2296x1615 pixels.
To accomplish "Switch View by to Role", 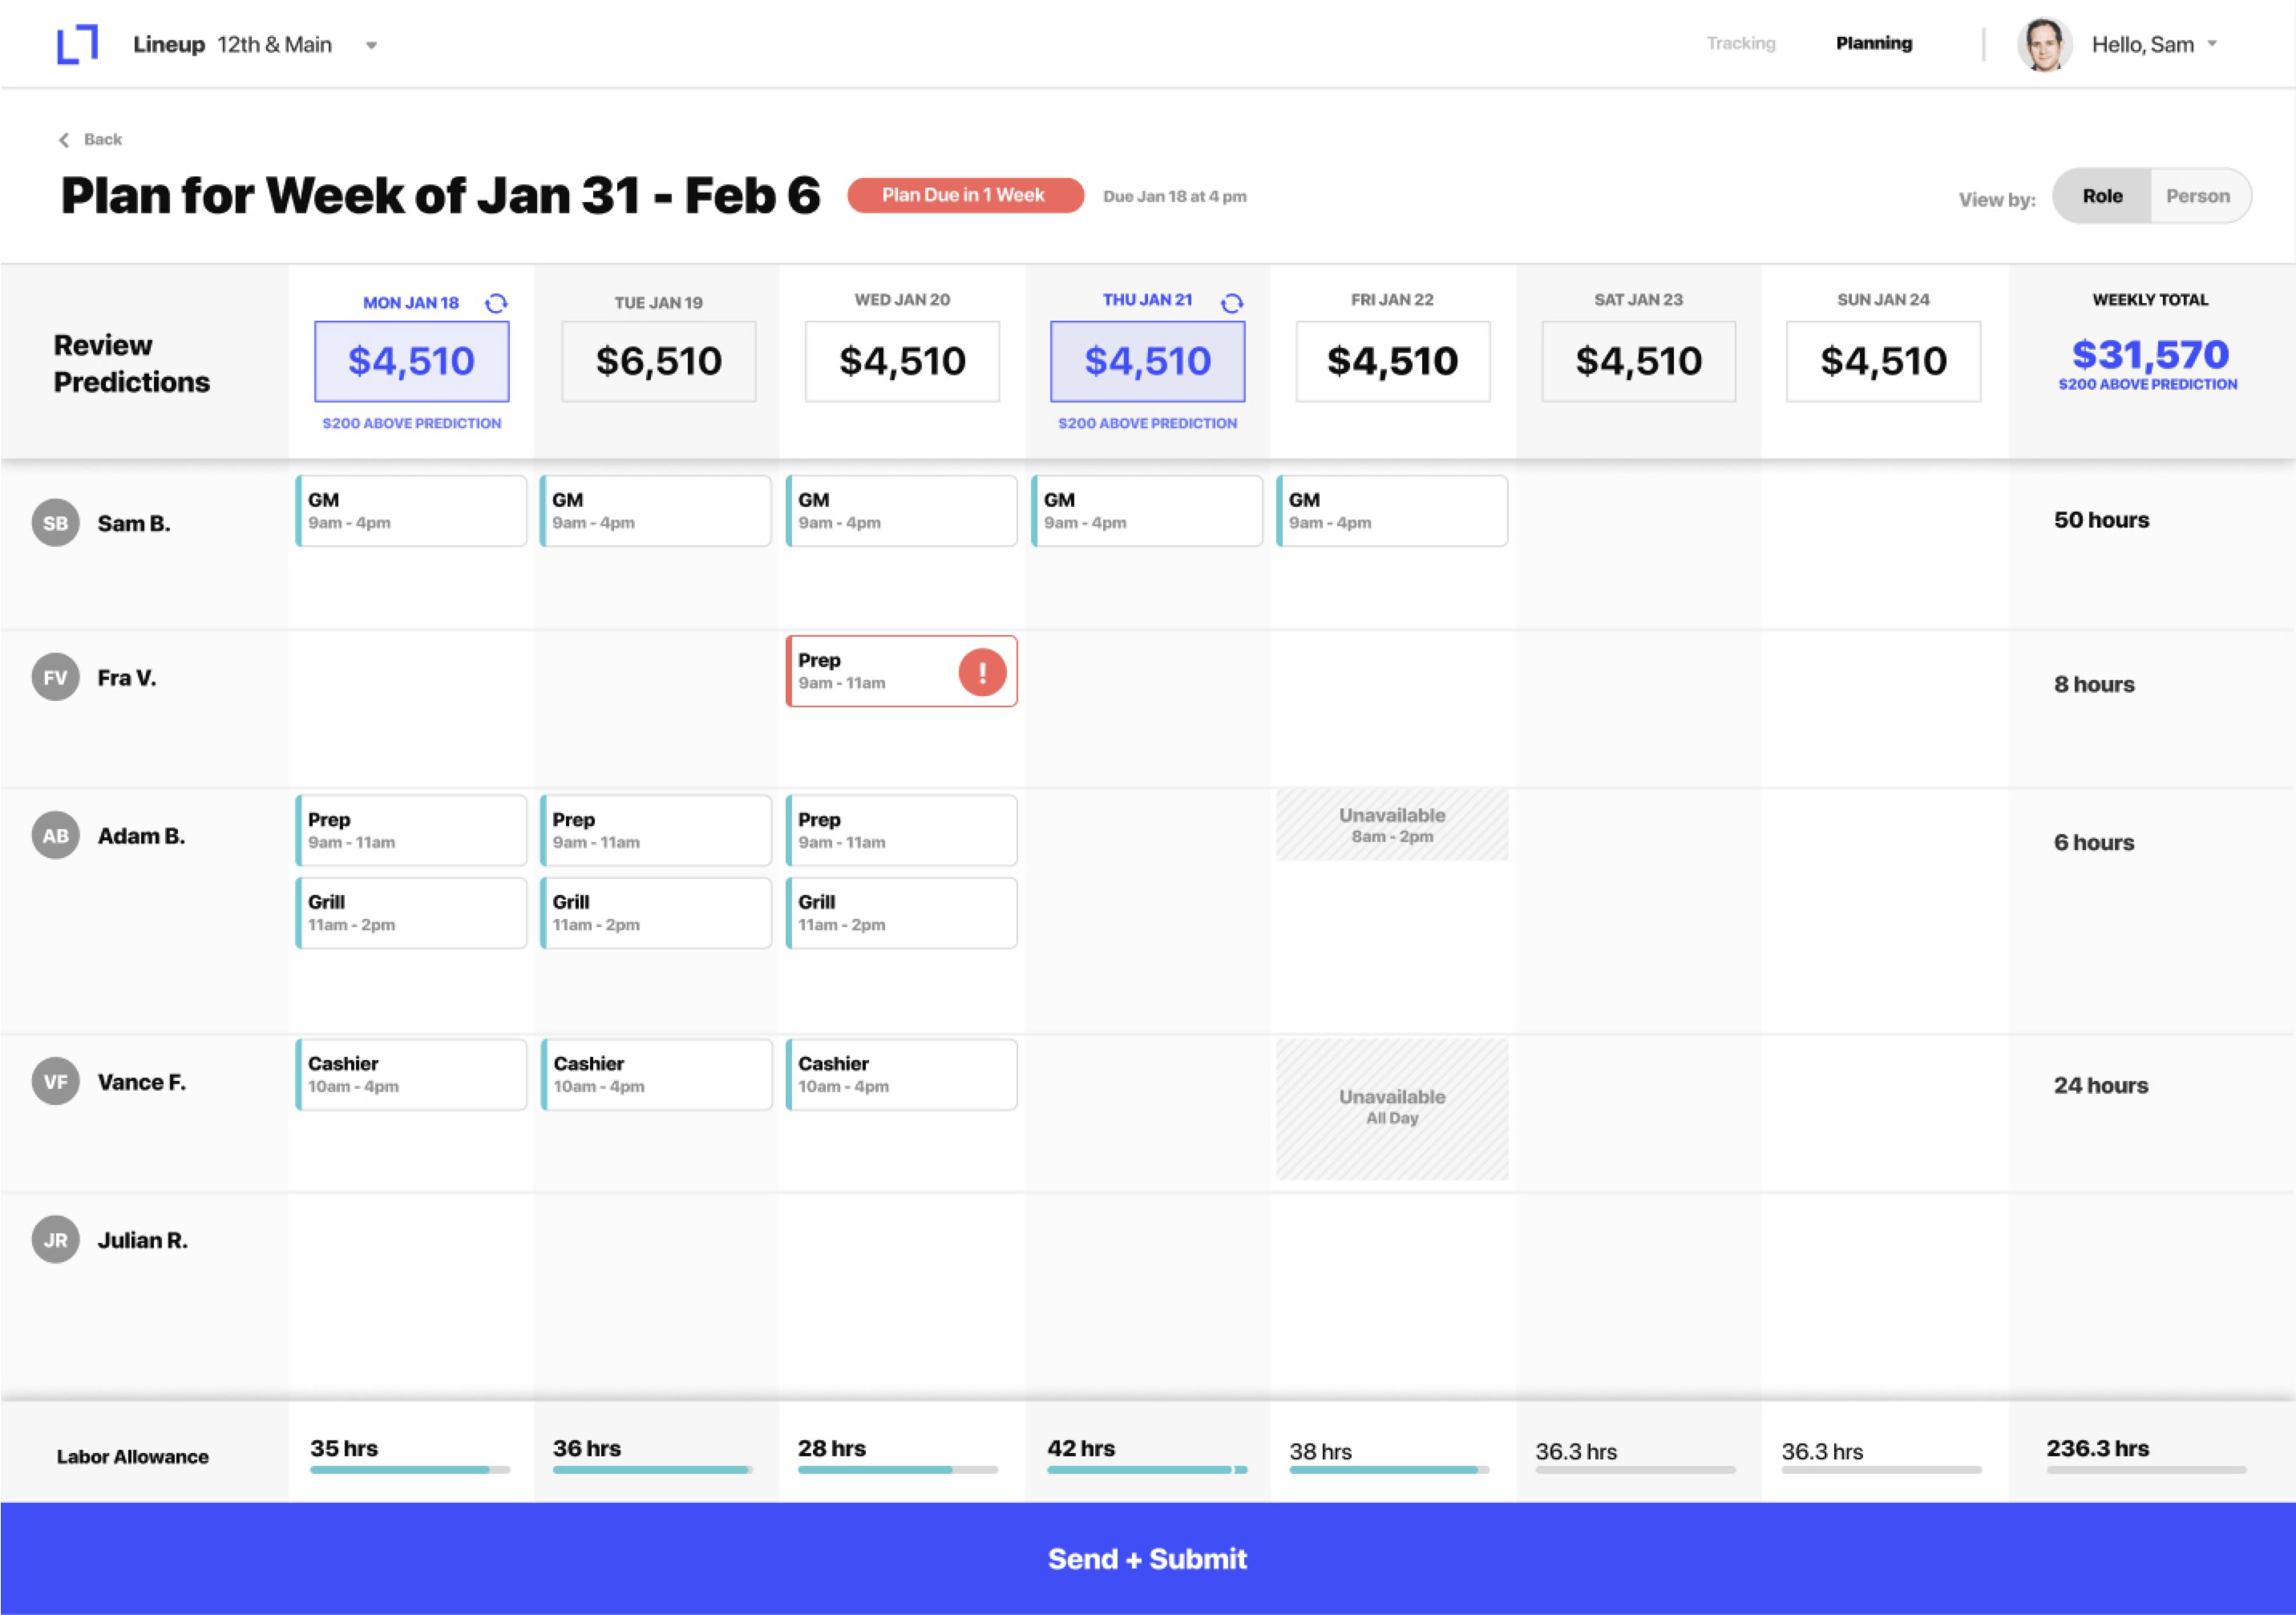I will [2102, 196].
